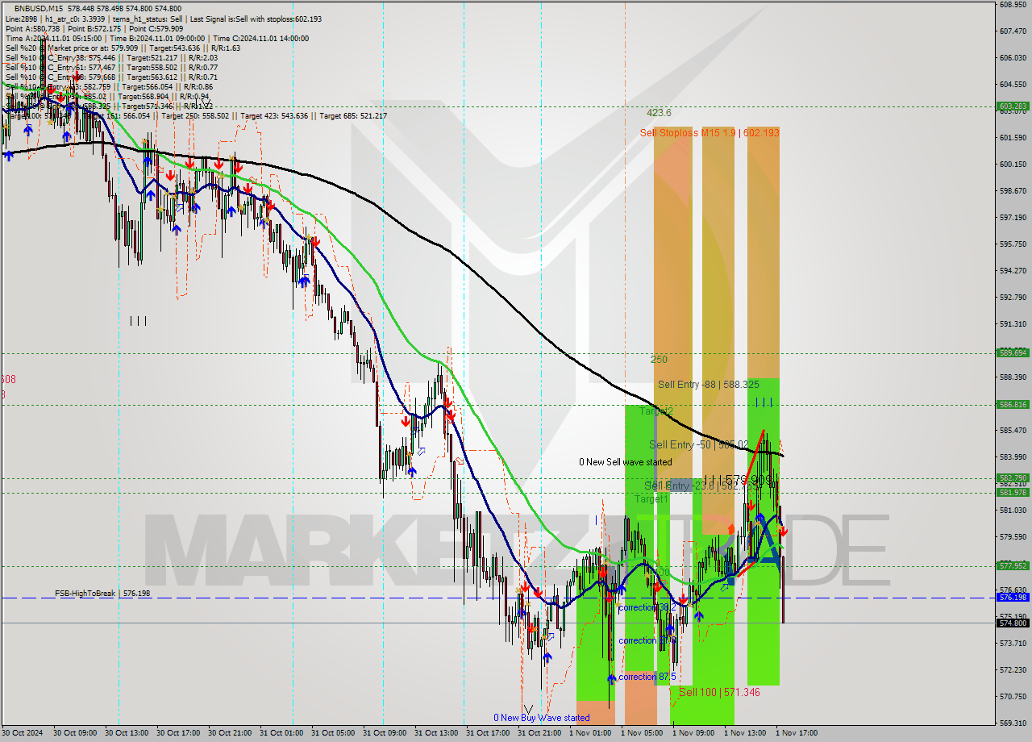Viewport: 1032px width, 742px height.
Task: Click the 579.590 price axis value
Action: pyautogui.click(x=1013, y=536)
